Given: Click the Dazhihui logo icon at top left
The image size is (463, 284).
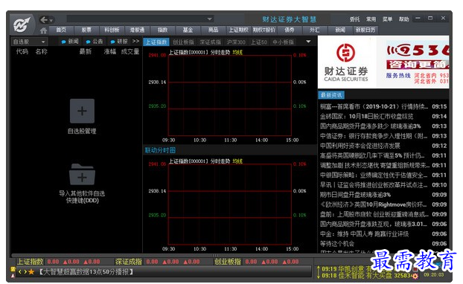Looking at the screenshot, I should click(22, 25).
